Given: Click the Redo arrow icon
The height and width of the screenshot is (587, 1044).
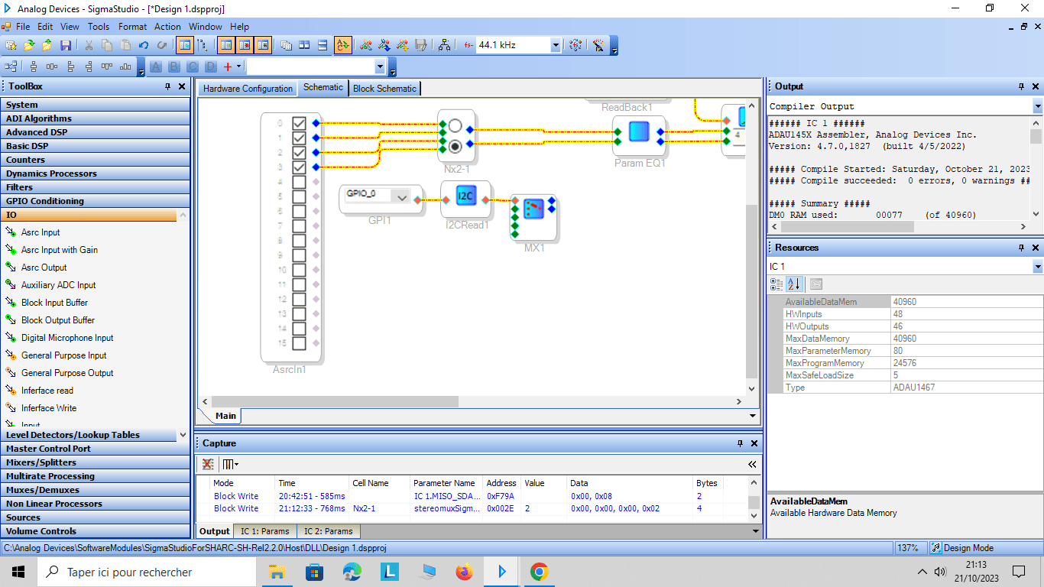Looking at the screenshot, I should [160, 45].
